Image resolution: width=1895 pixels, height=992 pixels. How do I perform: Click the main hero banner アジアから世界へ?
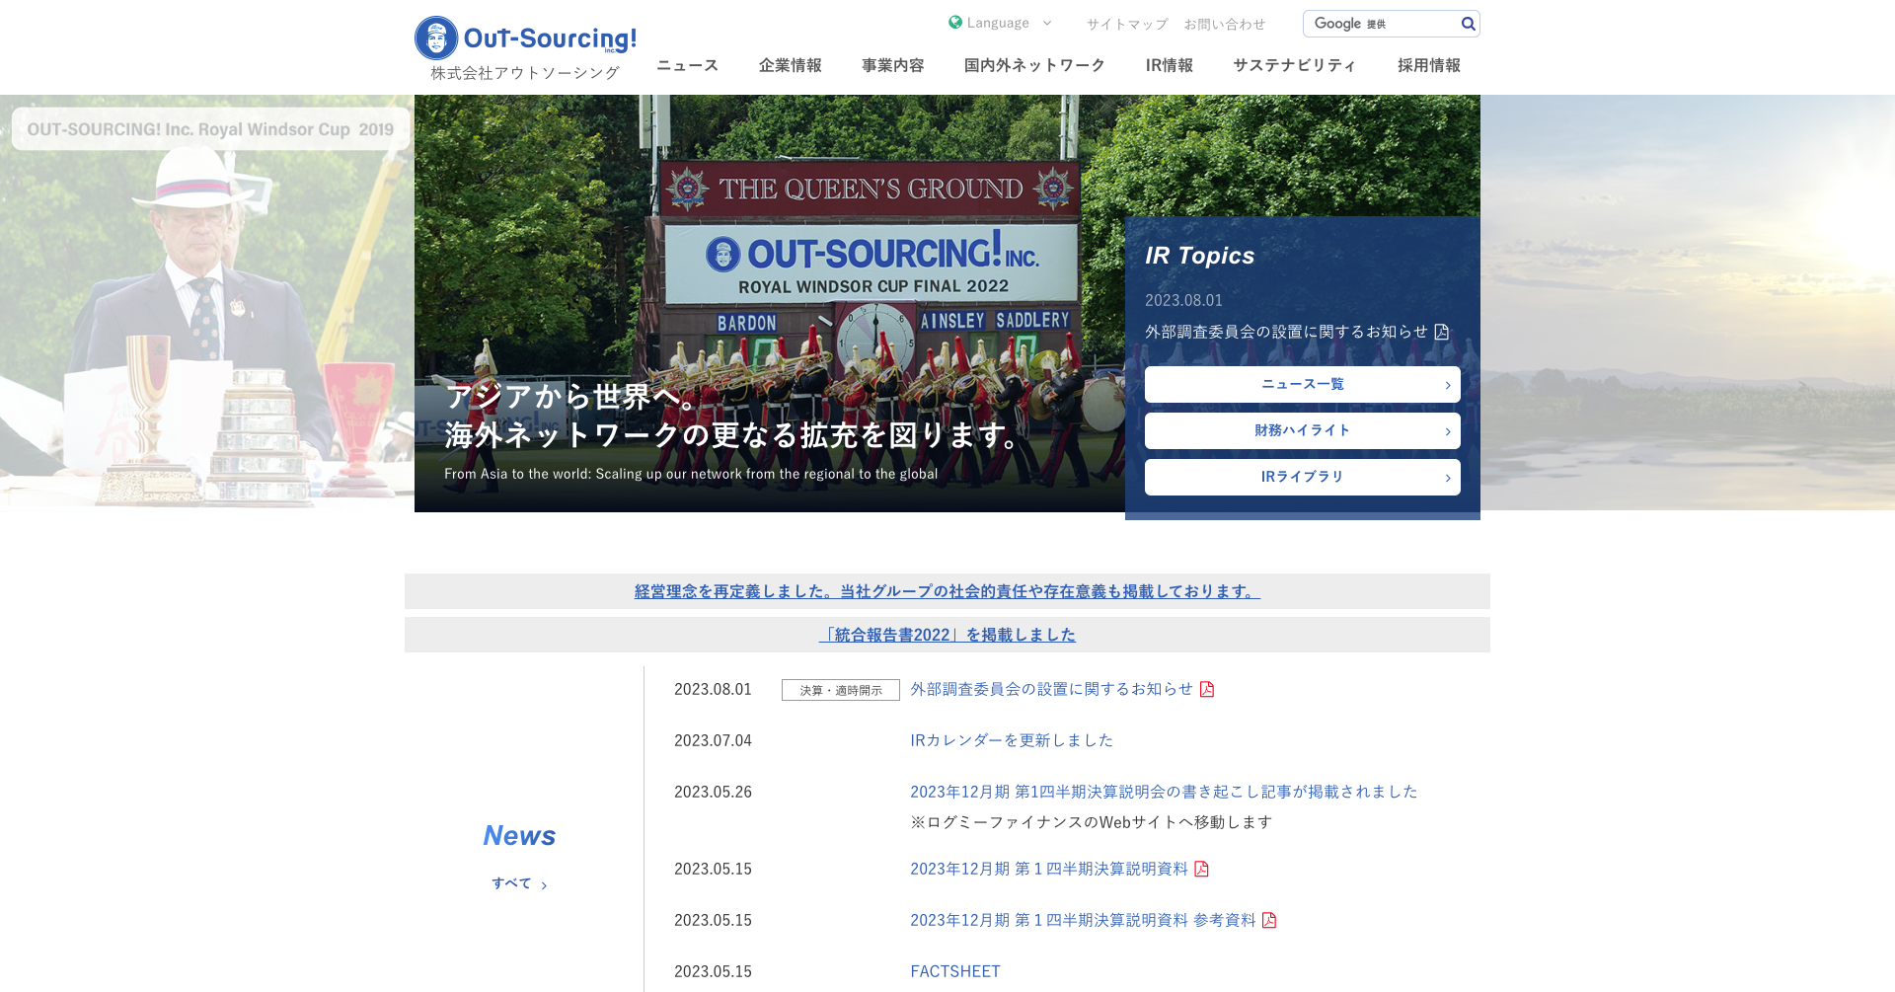770,303
